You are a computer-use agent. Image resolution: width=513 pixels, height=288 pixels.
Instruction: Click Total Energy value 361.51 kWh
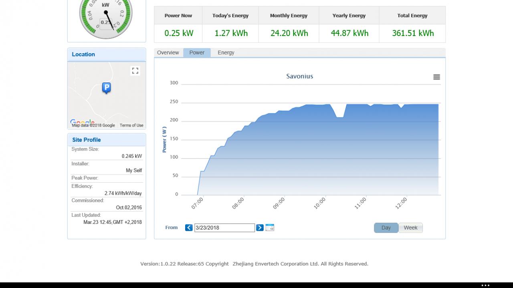coord(413,33)
